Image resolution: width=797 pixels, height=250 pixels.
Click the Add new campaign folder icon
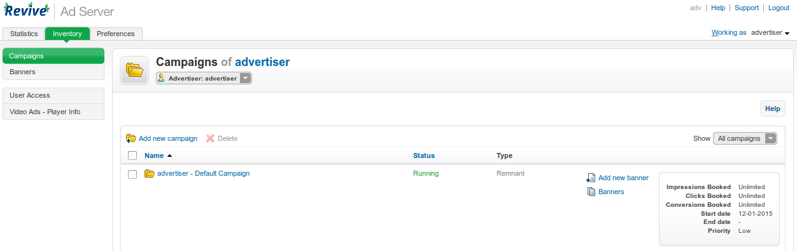pyautogui.click(x=131, y=138)
